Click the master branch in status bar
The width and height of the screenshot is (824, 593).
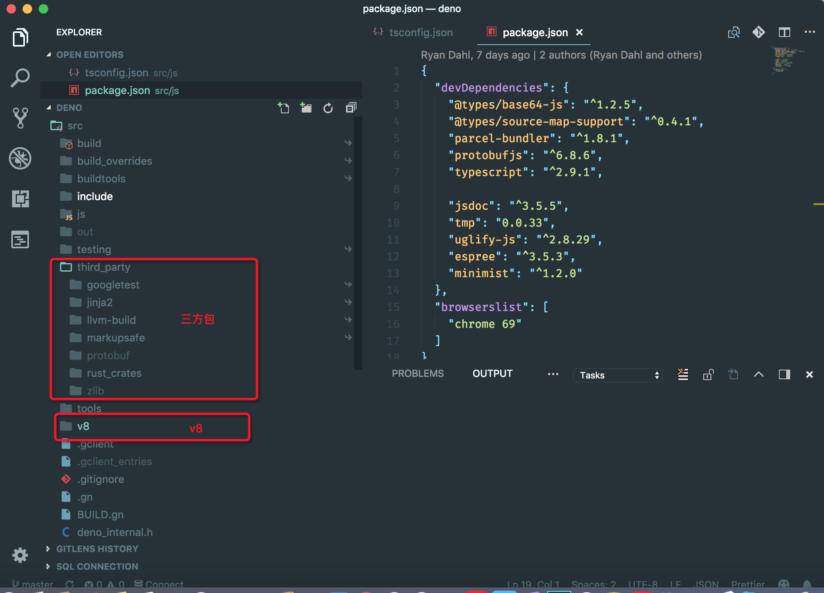[33, 584]
